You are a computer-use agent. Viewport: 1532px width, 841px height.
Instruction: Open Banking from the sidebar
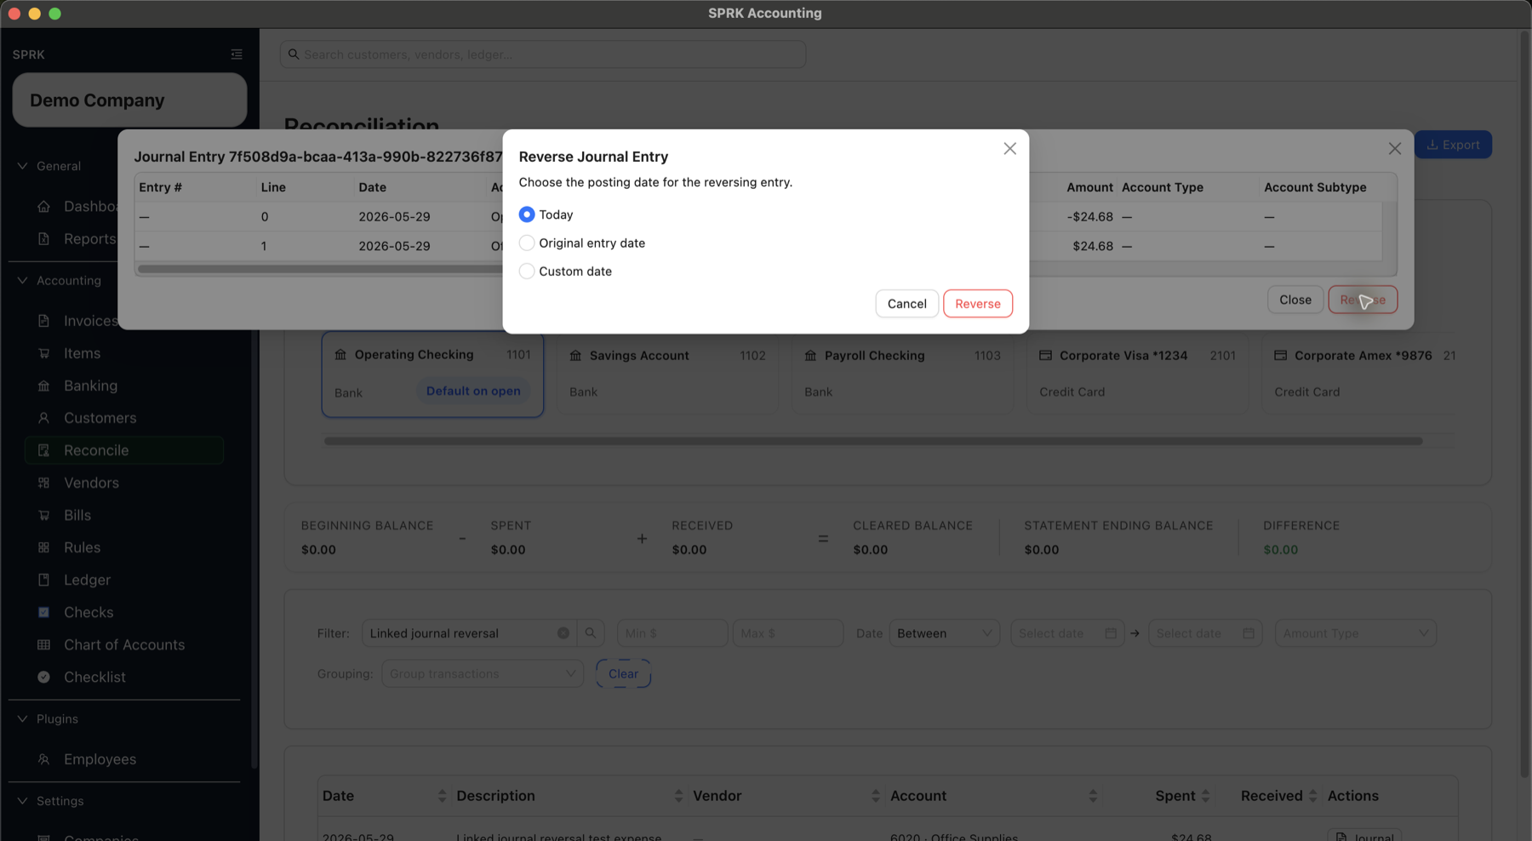point(90,386)
